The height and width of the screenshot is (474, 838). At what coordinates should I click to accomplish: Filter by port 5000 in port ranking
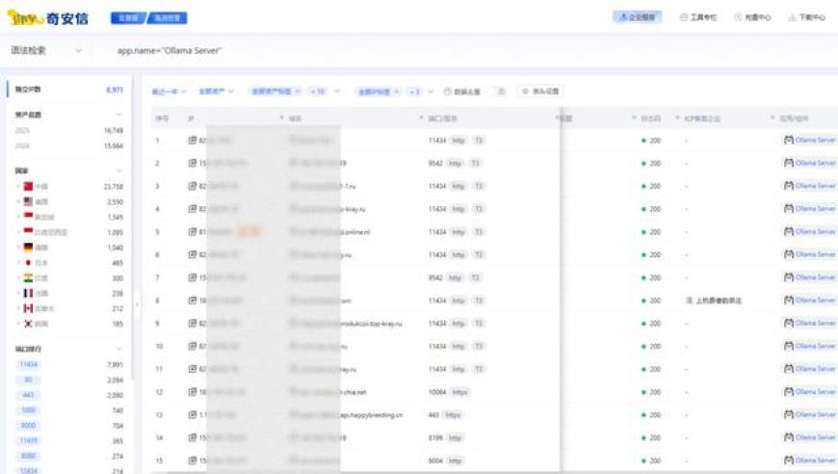(28, 410)
